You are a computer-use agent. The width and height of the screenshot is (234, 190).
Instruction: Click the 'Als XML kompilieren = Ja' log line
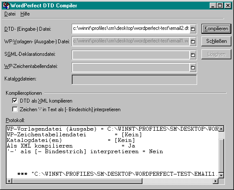point(71,146)
